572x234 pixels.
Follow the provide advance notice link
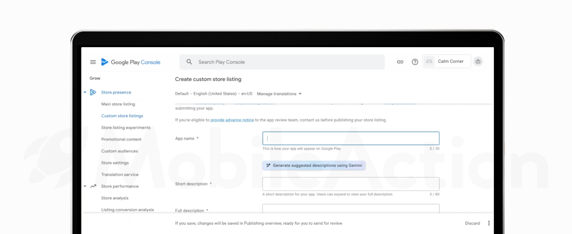(x=232, y=120)
